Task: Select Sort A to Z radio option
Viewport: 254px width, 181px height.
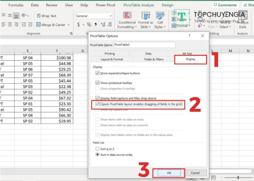Action: (x=97, y=148)
